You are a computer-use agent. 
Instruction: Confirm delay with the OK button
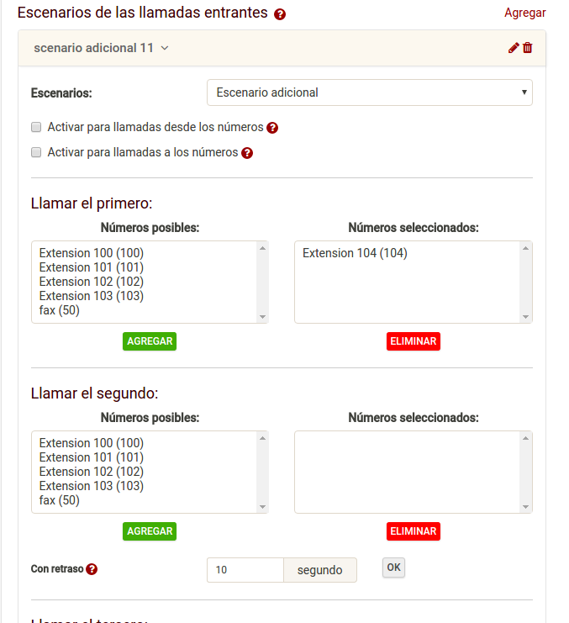click(x=393, y=568)
